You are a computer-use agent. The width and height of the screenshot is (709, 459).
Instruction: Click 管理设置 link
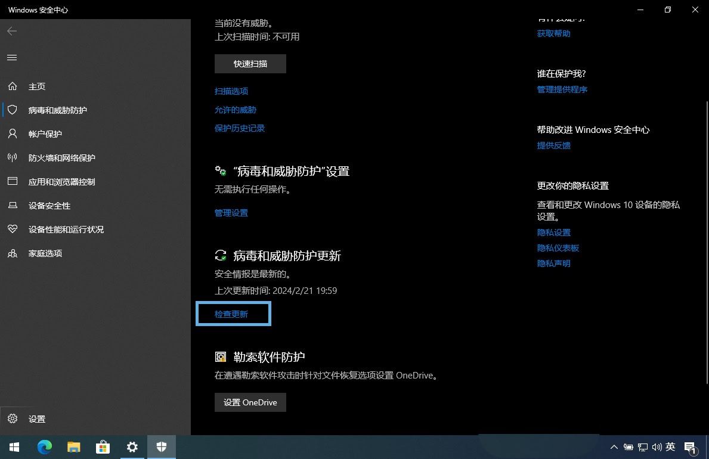(x=231, y=213)
